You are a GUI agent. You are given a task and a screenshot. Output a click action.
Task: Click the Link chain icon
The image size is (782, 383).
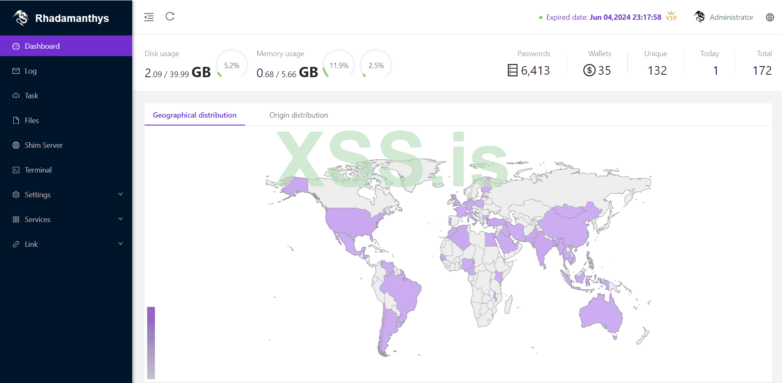16,244
